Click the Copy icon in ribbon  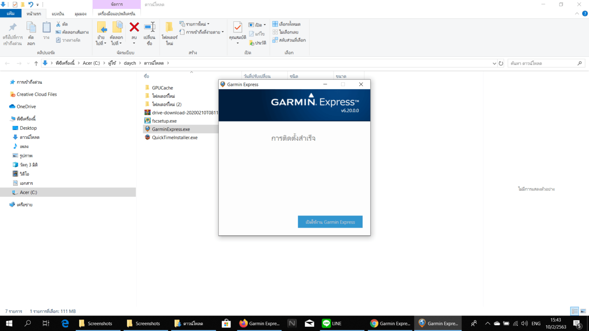click(x=31, y=27)
